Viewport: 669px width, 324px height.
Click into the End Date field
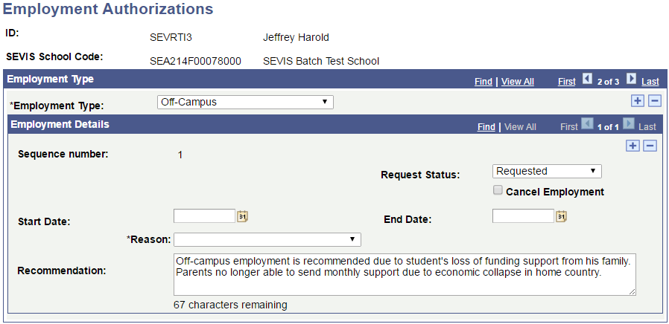pos(523,216)
